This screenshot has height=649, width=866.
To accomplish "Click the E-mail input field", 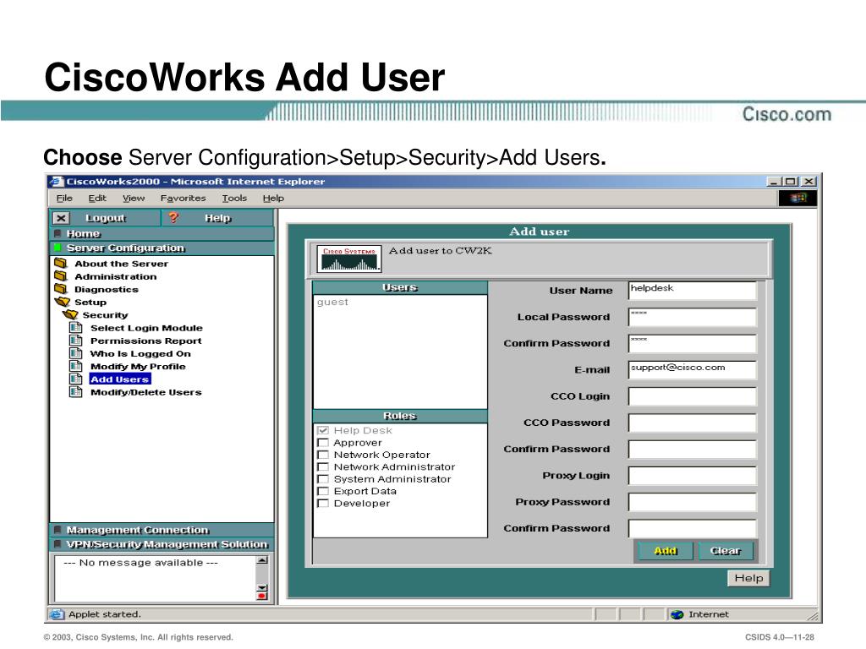I will [692, 370].
